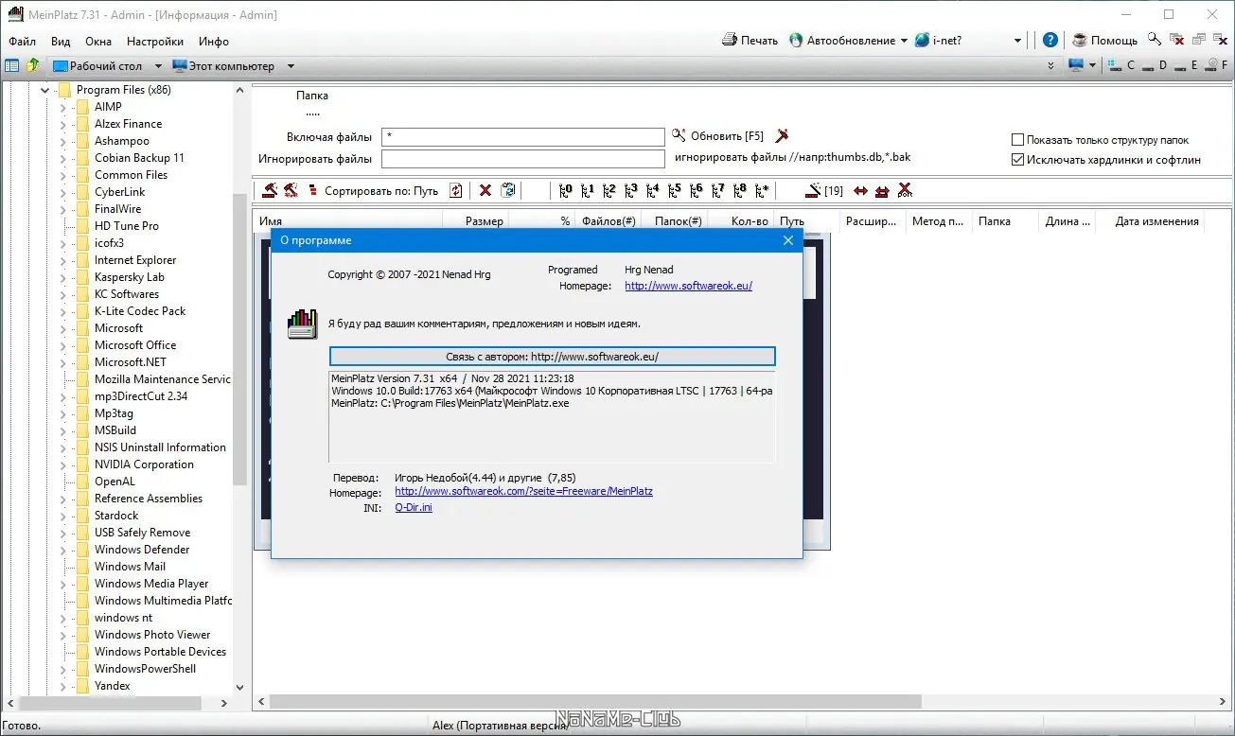This screenshot has height=736, width=1235.
Task: Open the blue question mark help icon
Action: click(x=1050, y=41)
